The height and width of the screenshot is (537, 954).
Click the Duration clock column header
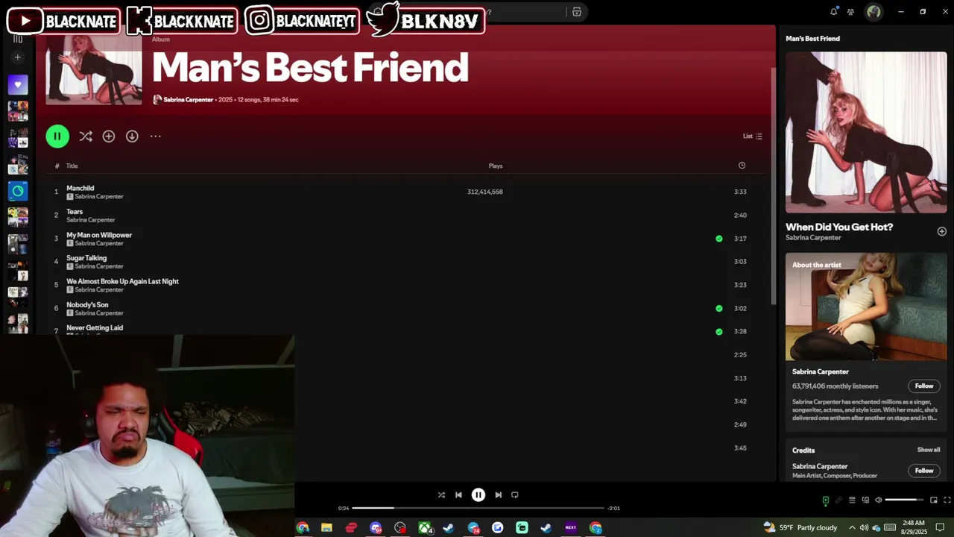click(742, 166)
